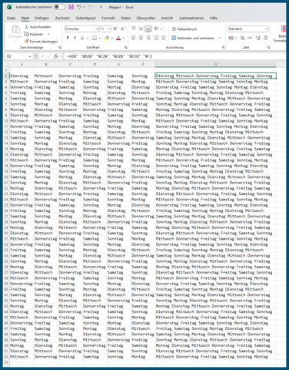Click into the formula bar text
Viewport: 289px width, 370px height.
(x=174, y=56)
